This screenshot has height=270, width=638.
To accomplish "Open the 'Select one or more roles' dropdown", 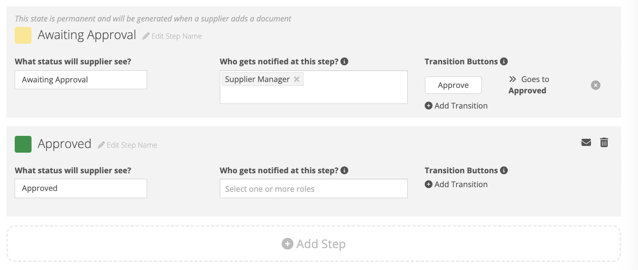I will click(x=313, y=189).
